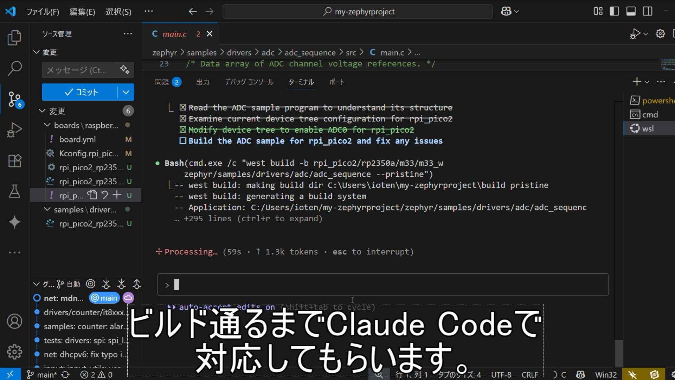Open editor settings gear icon
Screen dimensions: 675x380
pyautogui.click(x=660, y=34)
